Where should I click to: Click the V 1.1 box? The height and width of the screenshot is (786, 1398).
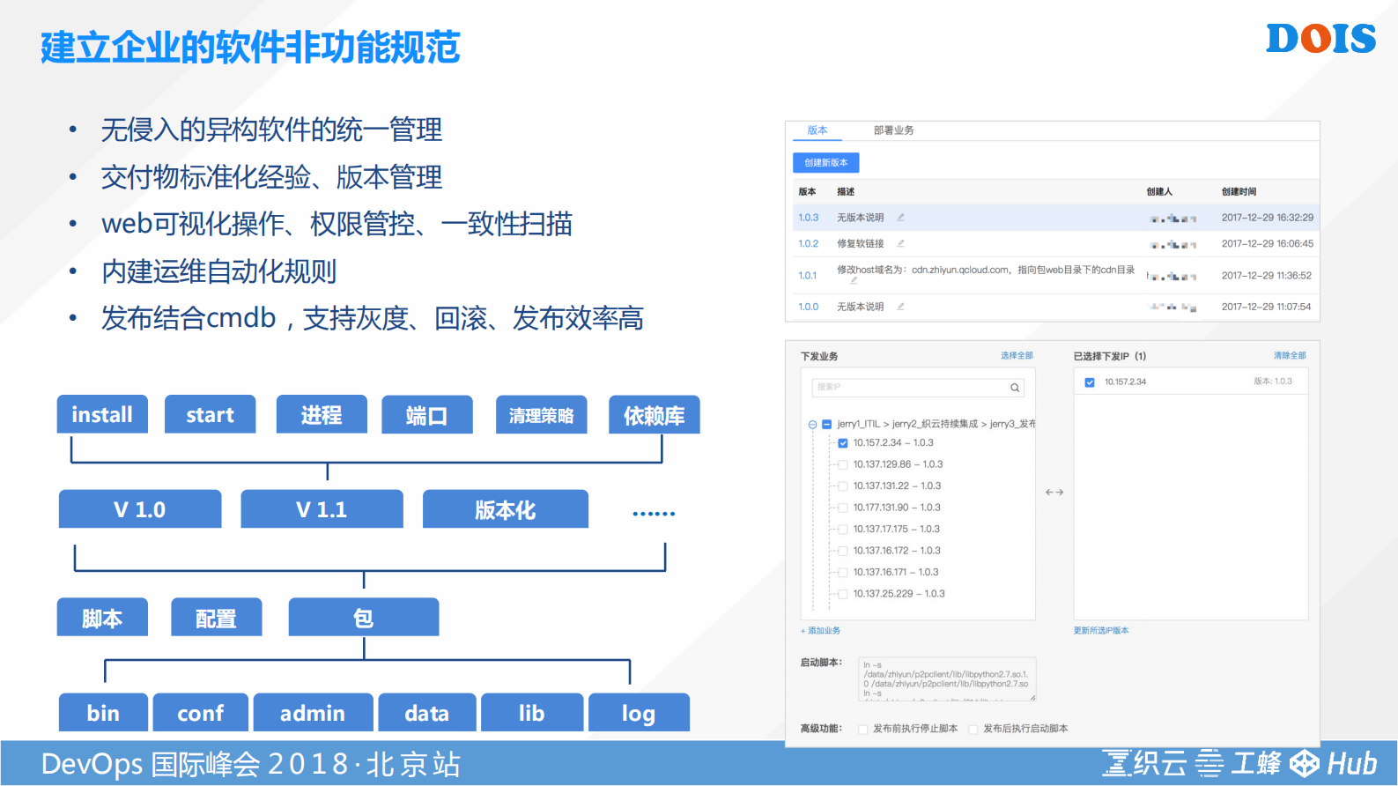pyautogui.click(x=322, y=509)
